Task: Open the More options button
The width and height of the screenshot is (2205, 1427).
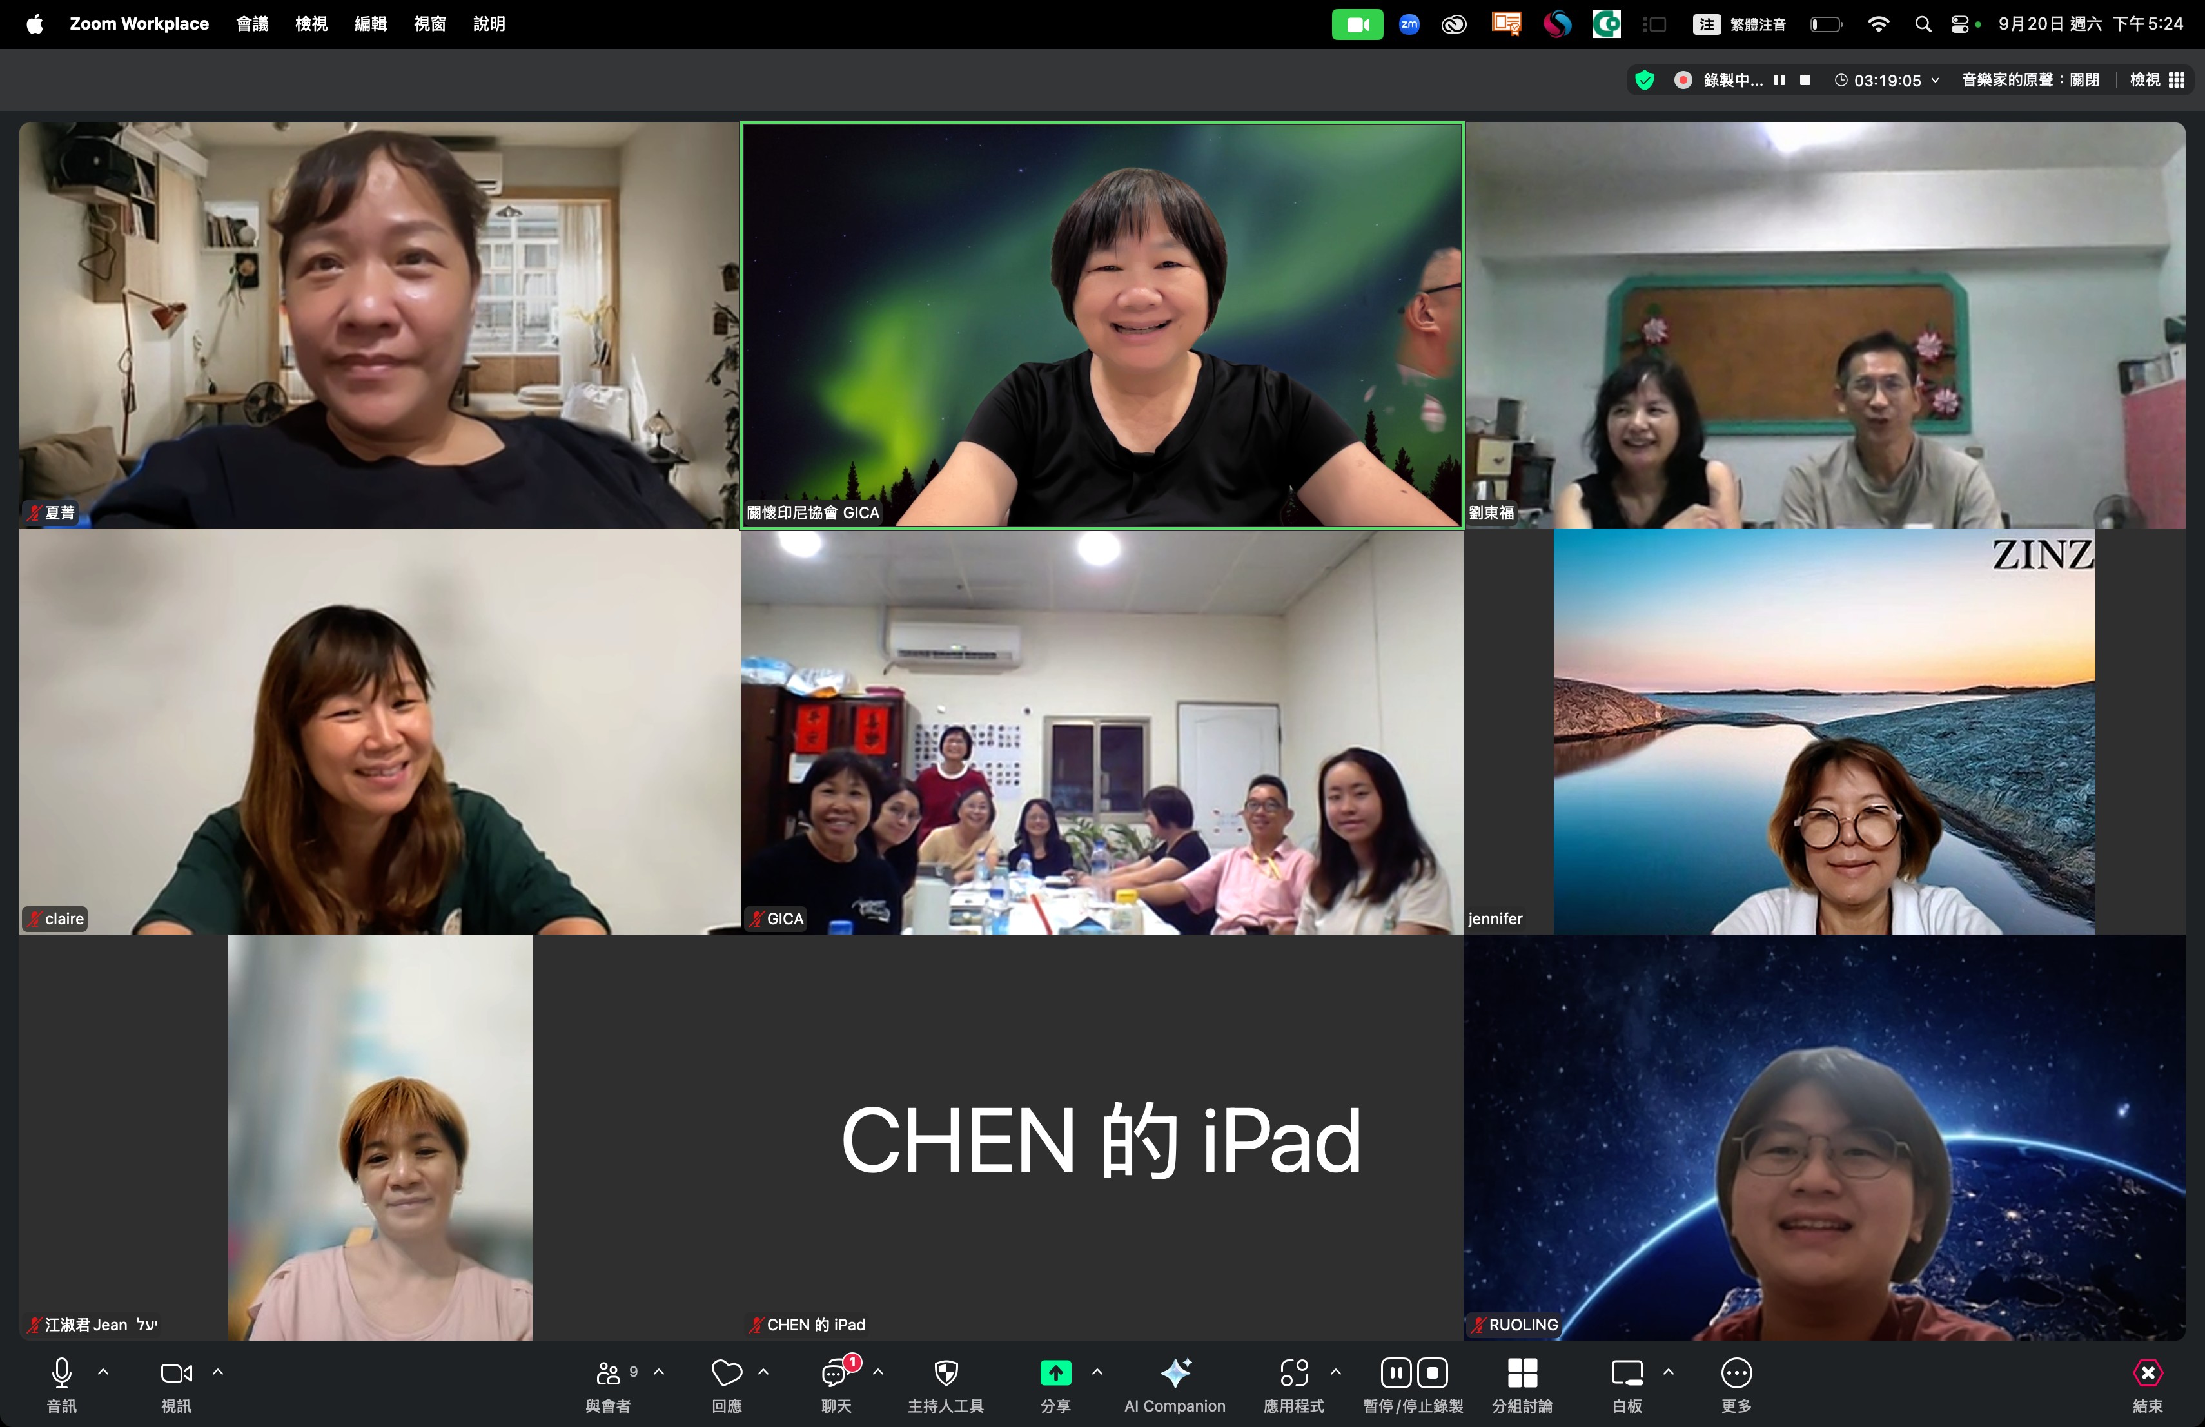Action: point(1736,1374)
